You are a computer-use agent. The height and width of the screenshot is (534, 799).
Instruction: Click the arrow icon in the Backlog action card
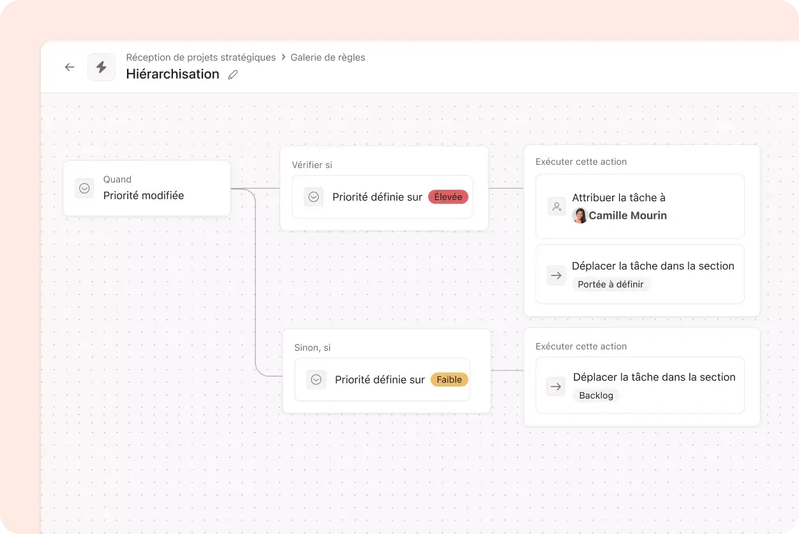tap(556, 386)
